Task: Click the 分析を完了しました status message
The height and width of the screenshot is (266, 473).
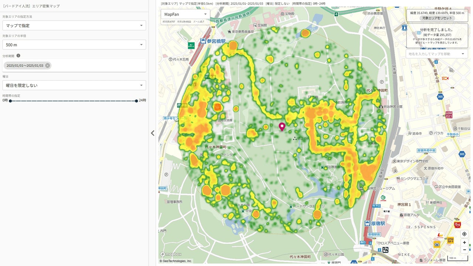Action: coord(437,30)
